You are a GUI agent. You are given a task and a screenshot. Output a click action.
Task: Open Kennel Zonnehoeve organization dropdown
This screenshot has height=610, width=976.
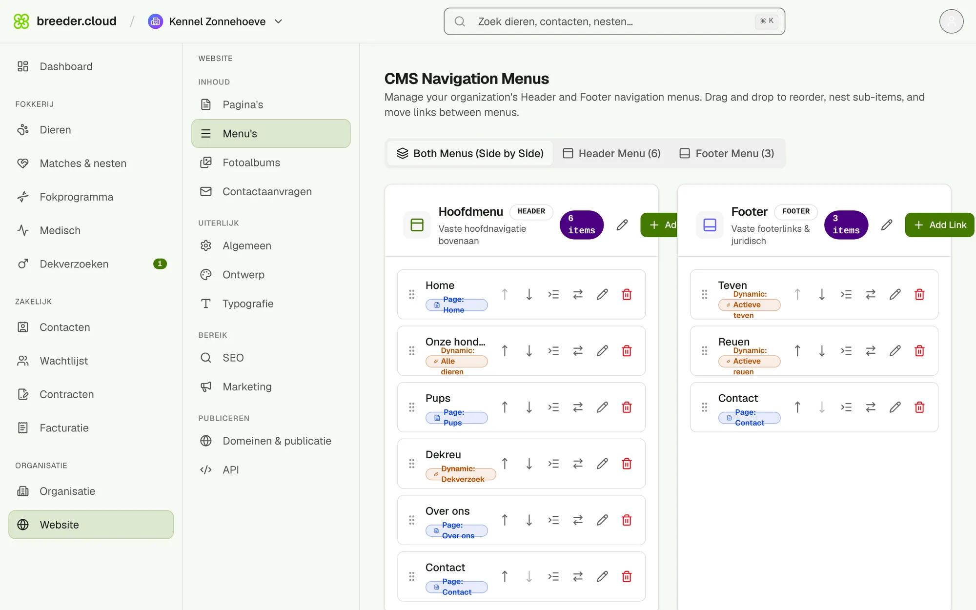(215, 21)
